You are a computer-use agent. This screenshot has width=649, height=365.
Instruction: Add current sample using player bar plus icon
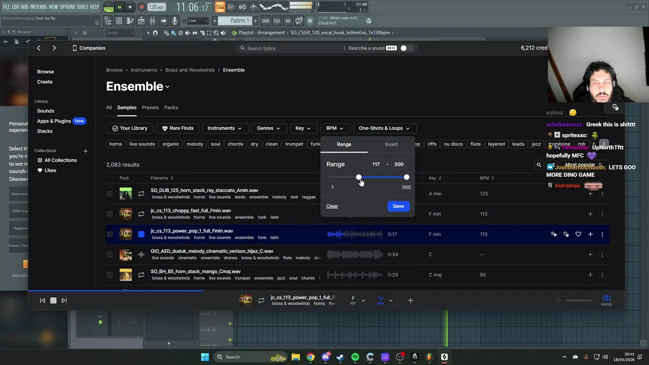[411, 301]
